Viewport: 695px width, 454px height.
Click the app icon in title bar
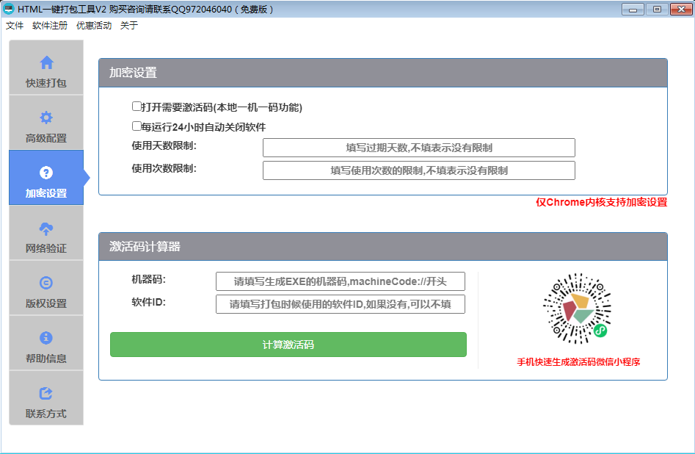pyautogui.click(x=9, y=9)
